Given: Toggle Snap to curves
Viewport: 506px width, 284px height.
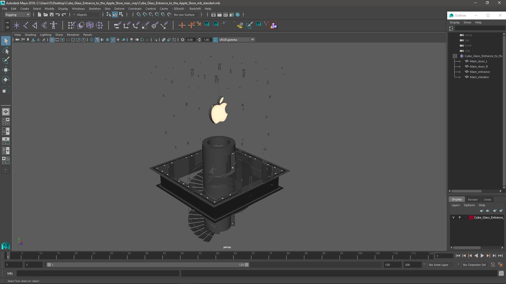Looking at the screenshot, I should pos(145,15).
